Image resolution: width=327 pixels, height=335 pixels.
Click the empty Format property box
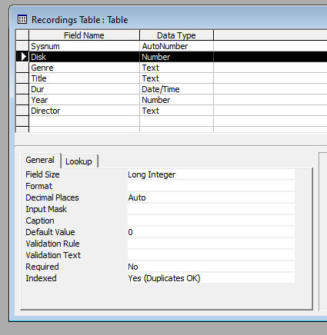[x=211, y=186]
